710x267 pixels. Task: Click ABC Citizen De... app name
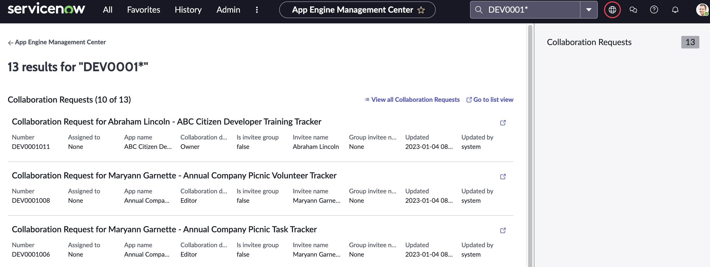[148, 147]
